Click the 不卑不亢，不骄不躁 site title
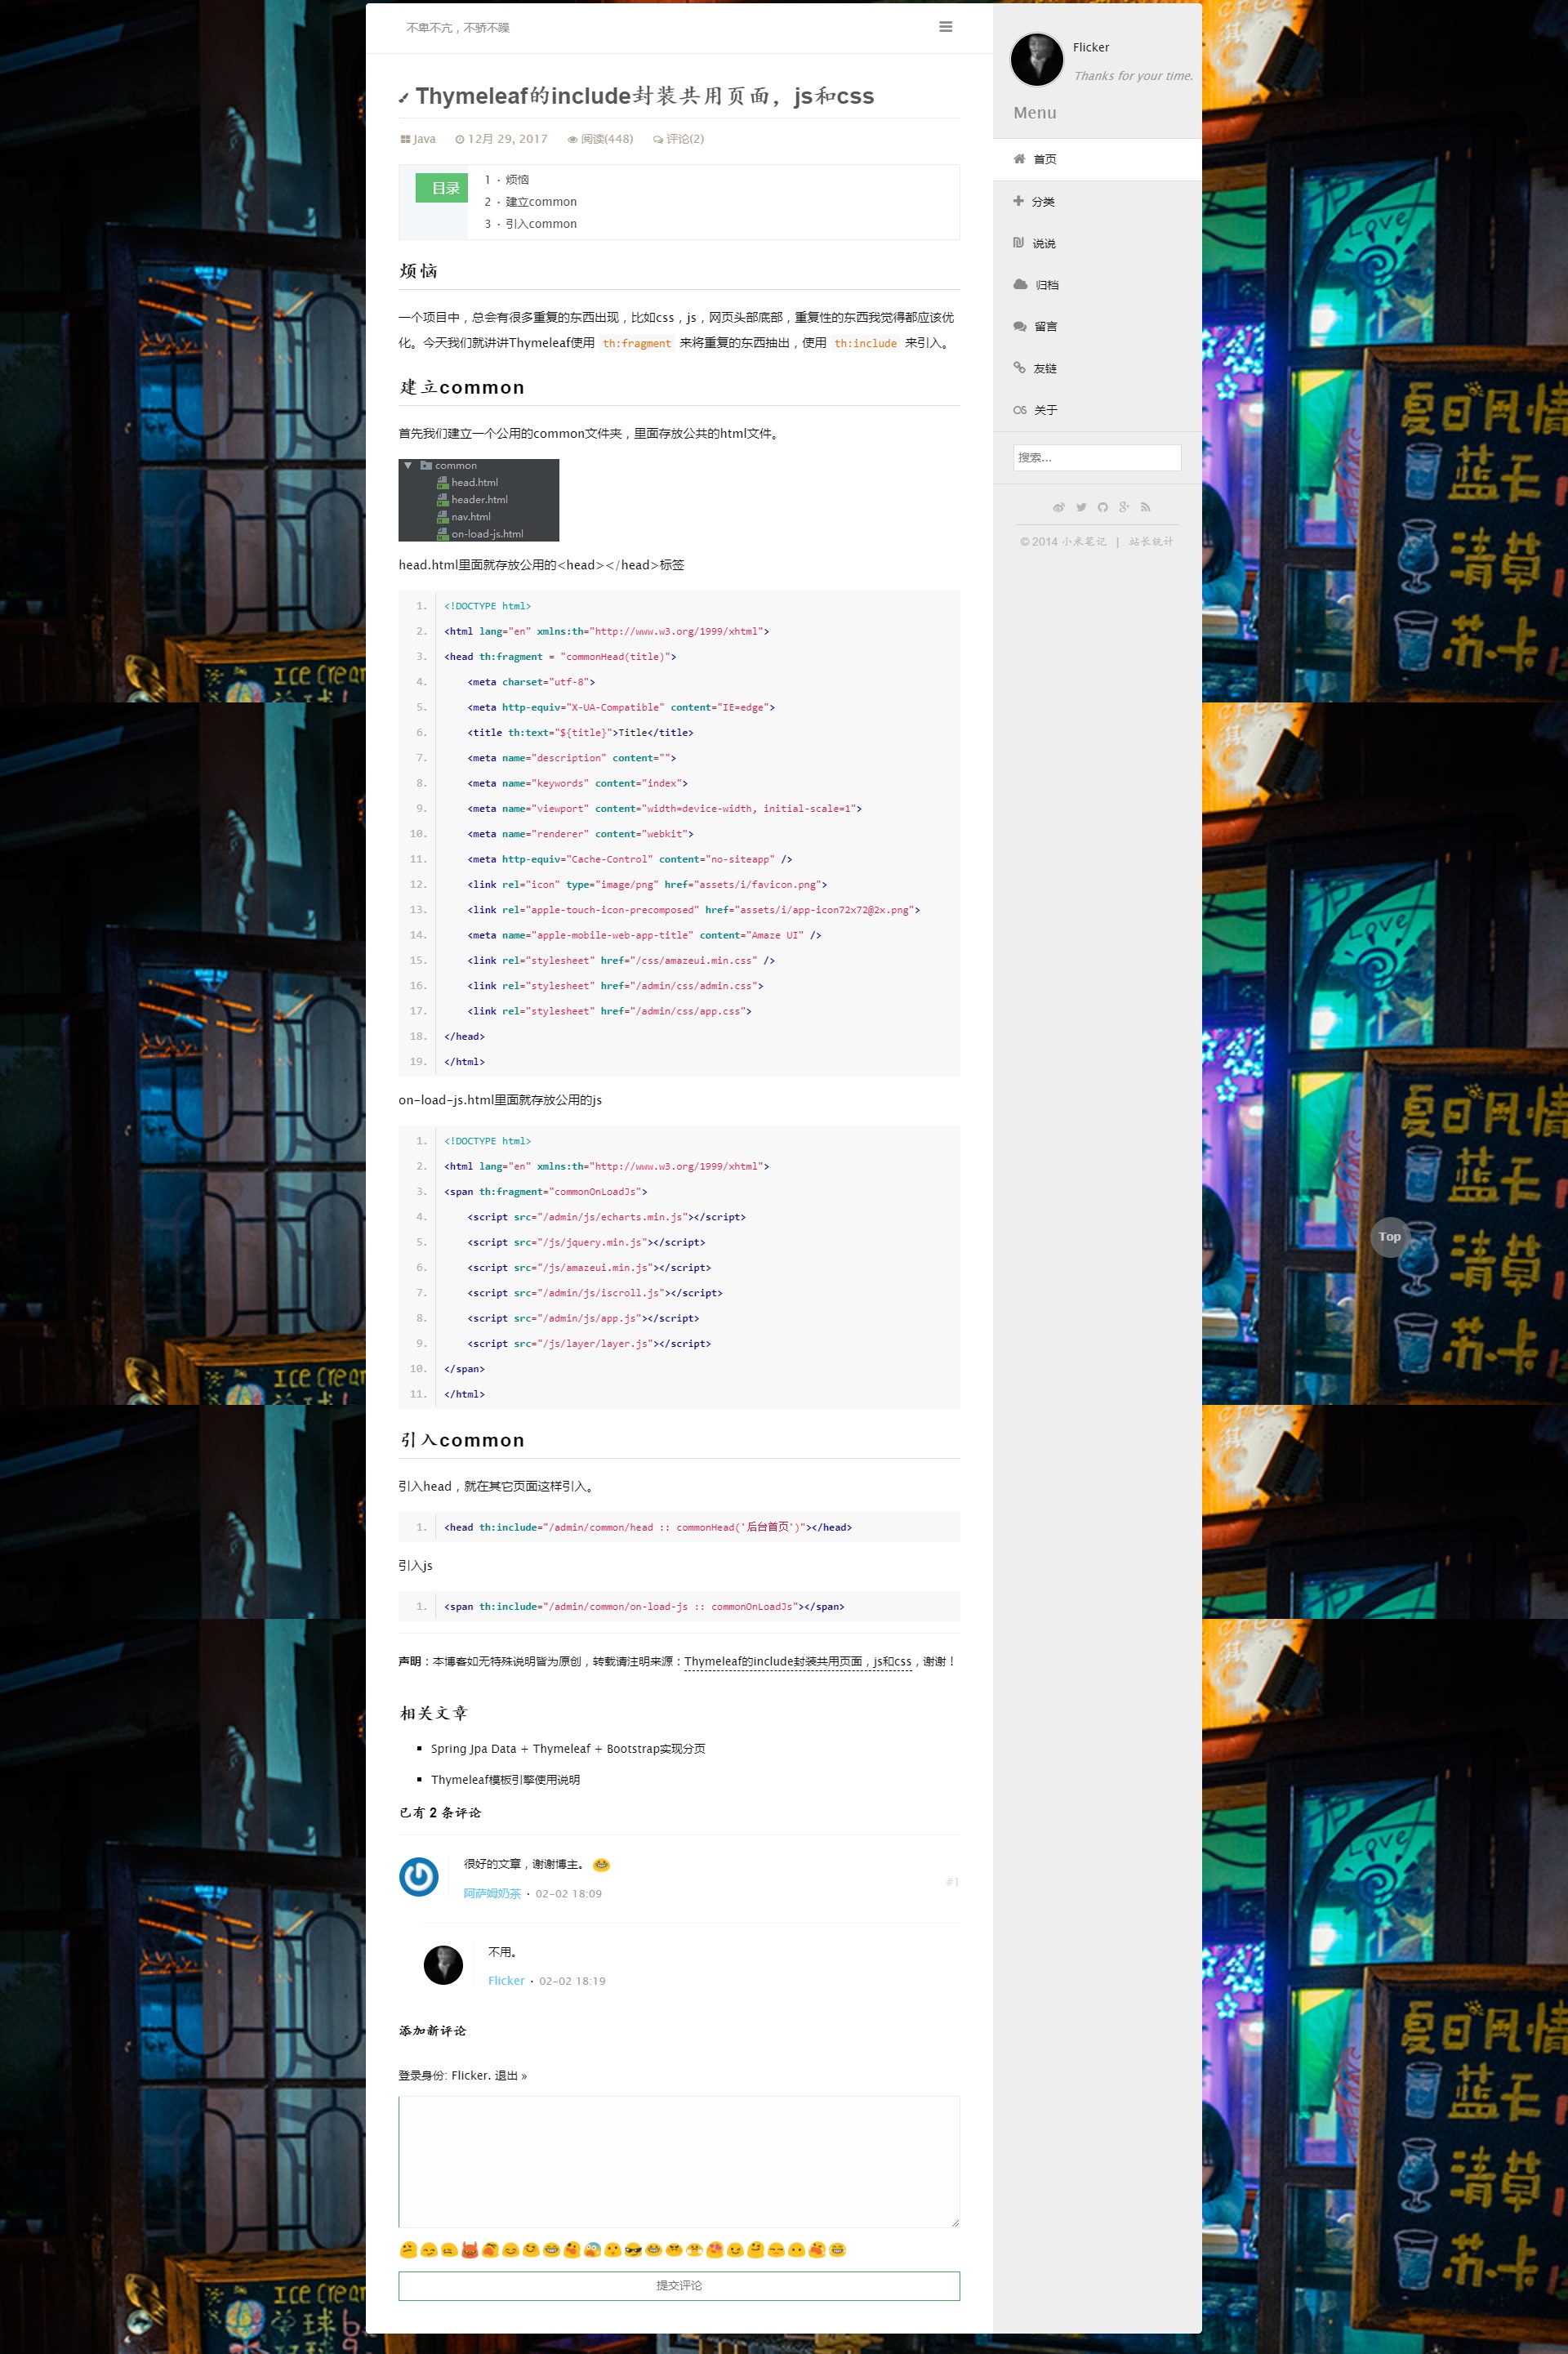 [x=458, y=28]
